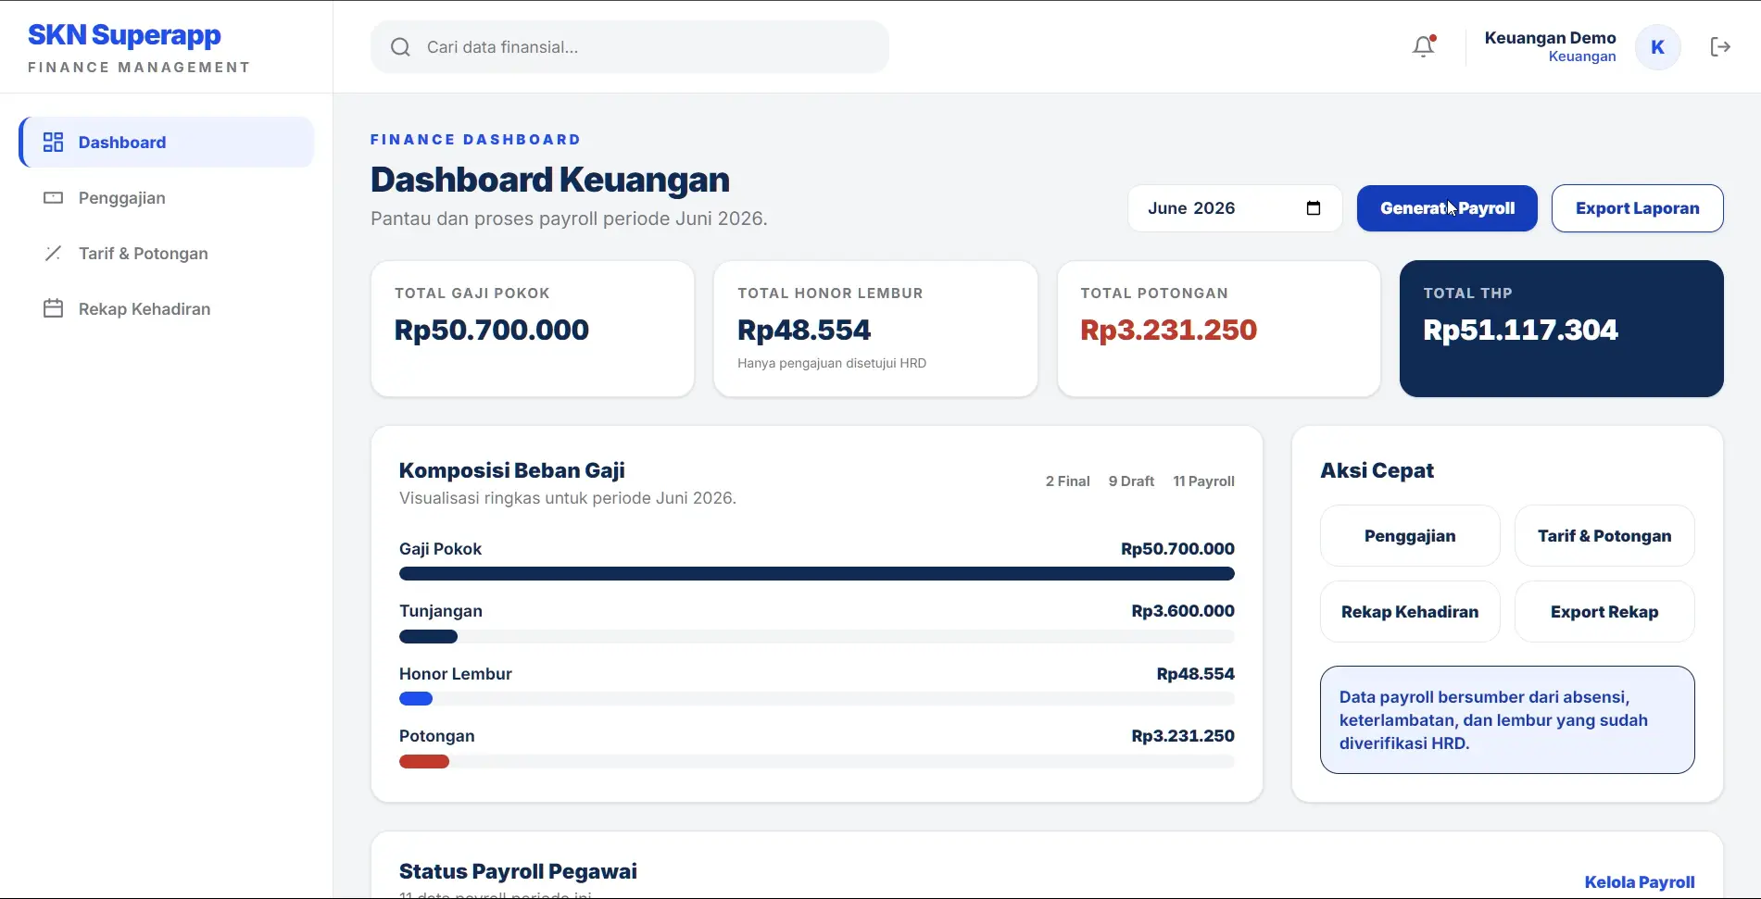Screen dimensions: 1761x899
Task: Click the "2 Final" status count
Action: point(1067,481)
